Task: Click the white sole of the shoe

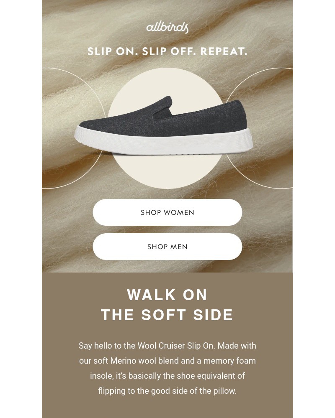Action: [x=163, y=141]
